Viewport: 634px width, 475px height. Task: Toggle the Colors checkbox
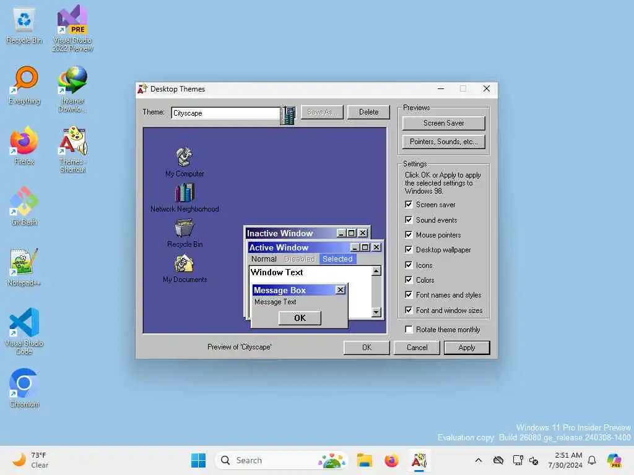coord(409,280)
